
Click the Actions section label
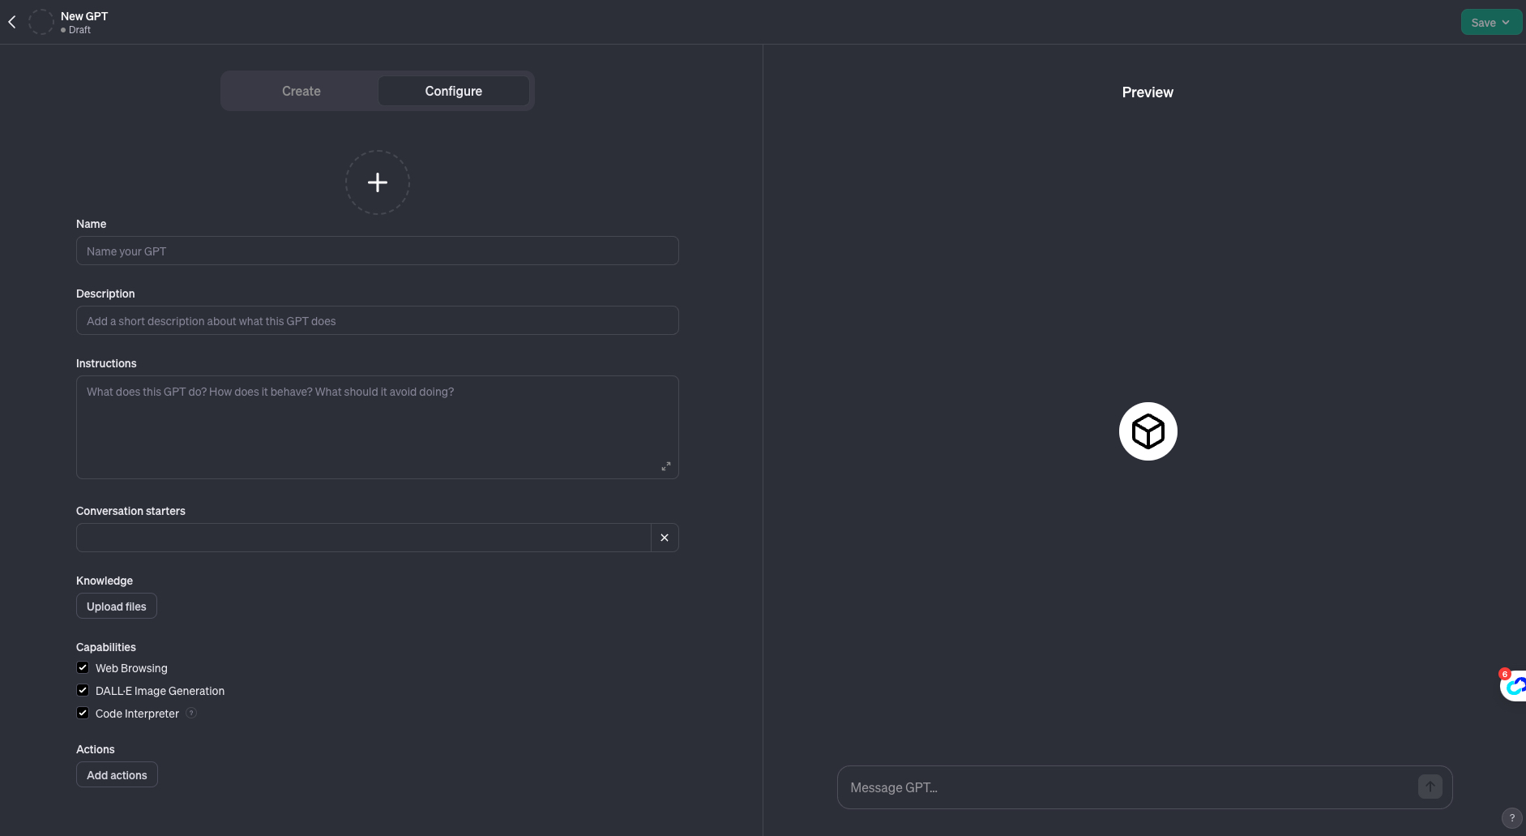point(96,749)
